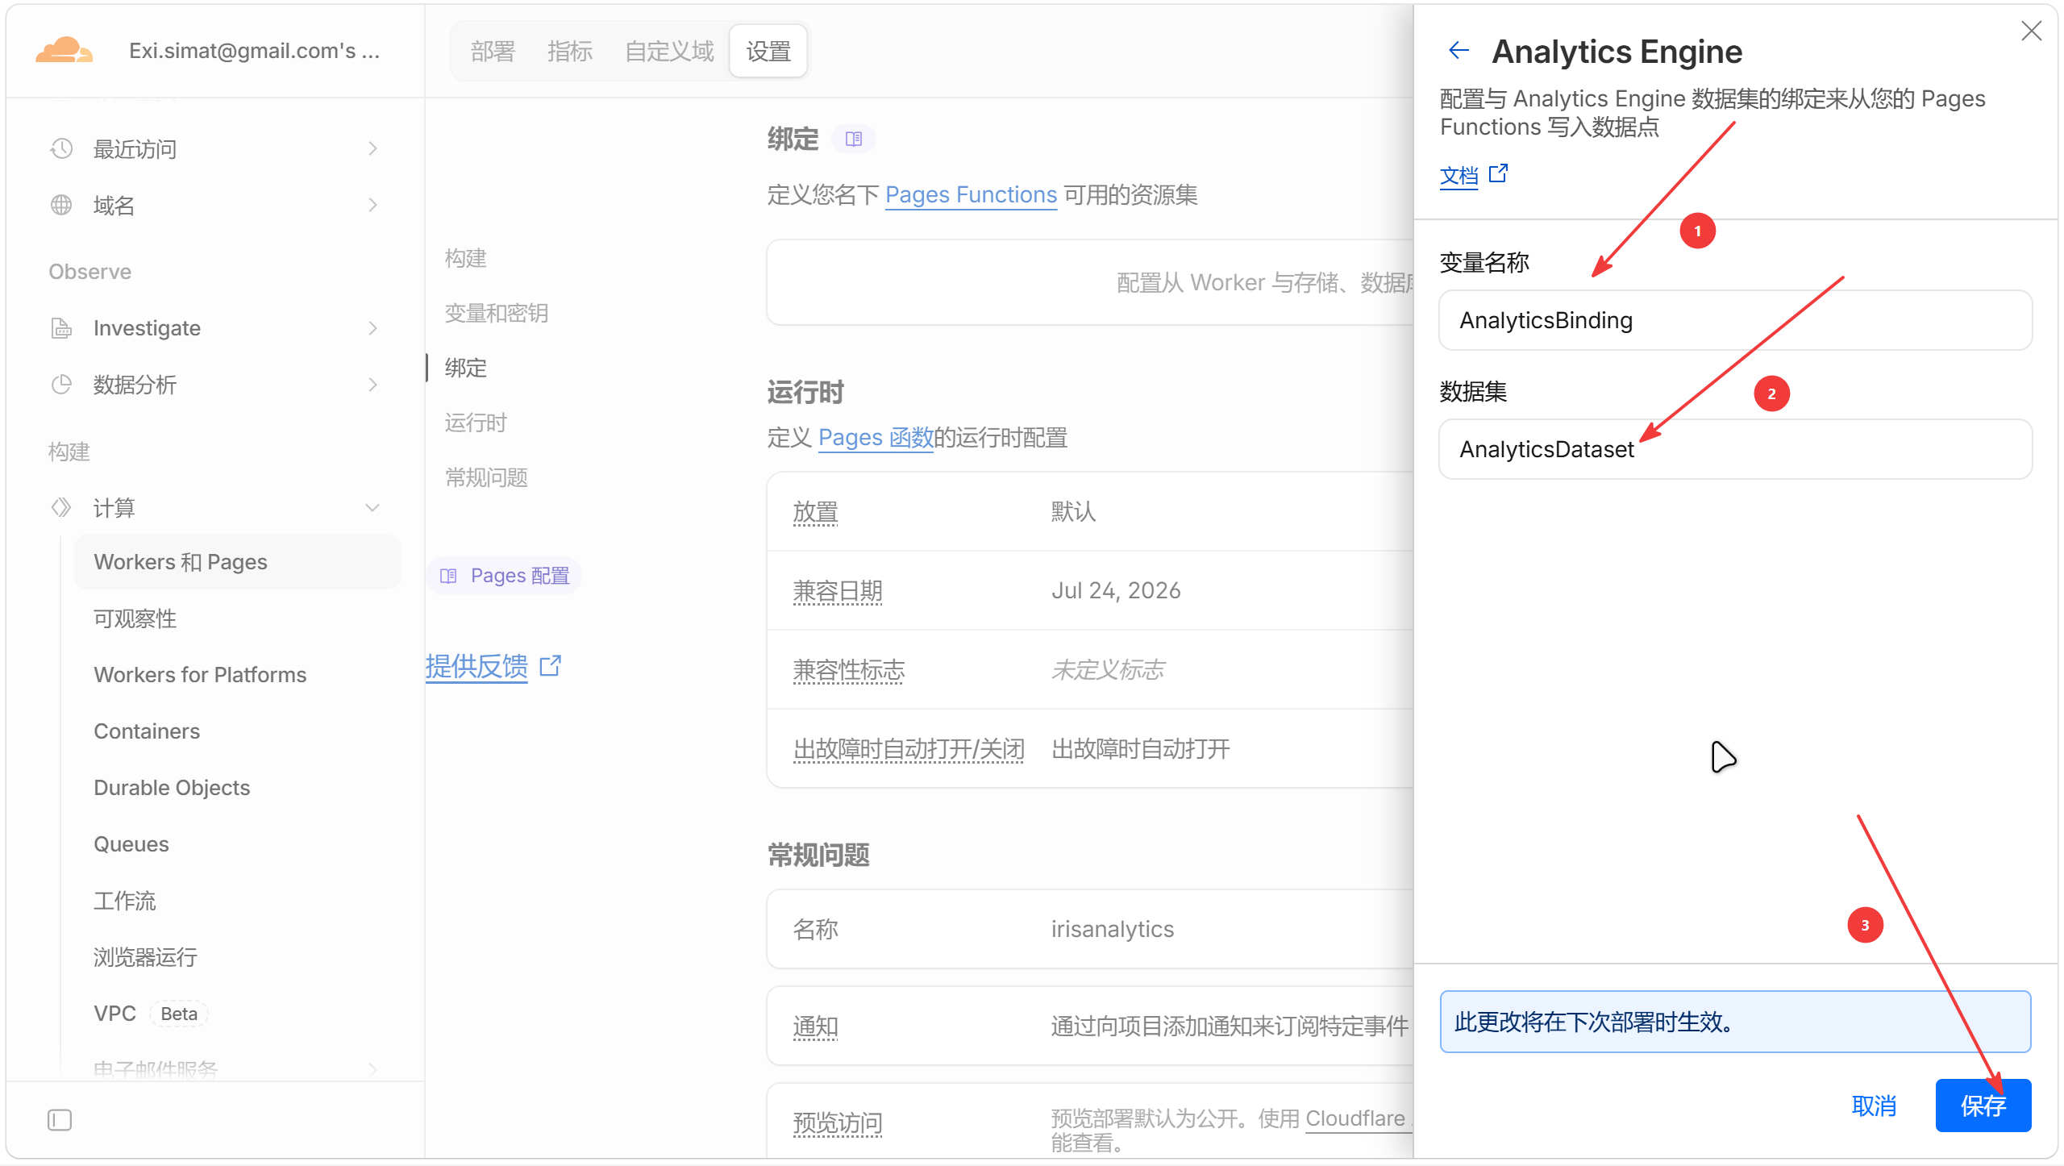Click the Investigate document icon
The image size is (2064, 1166).
[61, 328]
